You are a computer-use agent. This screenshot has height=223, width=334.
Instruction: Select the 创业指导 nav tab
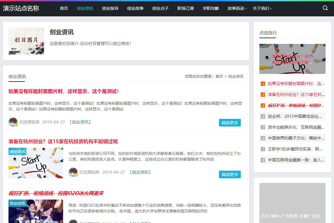pyautogui.click(x=110, y=8)
